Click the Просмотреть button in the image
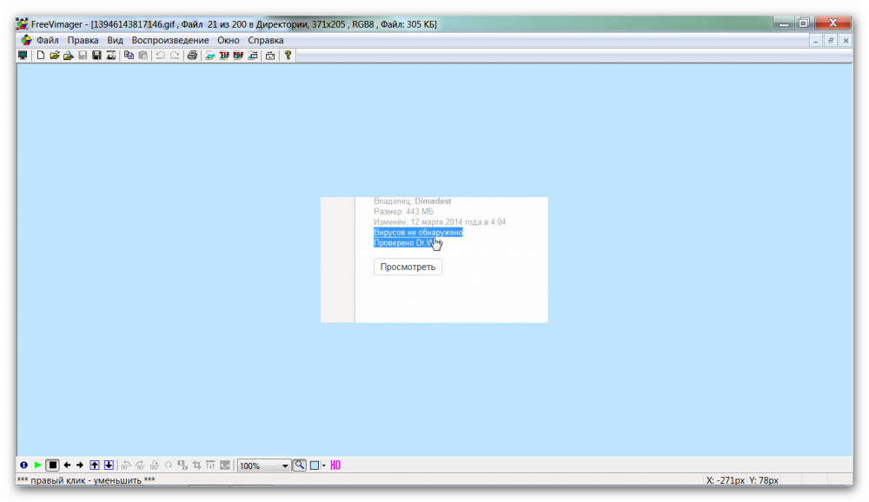This screenshot has height=502, width=869. click(x=408, y=267)
